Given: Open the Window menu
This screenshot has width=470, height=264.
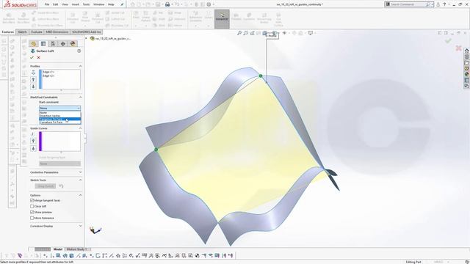Looking at the screenshot, I should click(x=98, y=4).
